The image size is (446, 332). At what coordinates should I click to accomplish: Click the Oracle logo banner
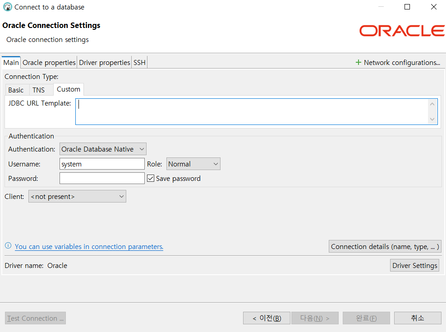(x=402, y=31)
